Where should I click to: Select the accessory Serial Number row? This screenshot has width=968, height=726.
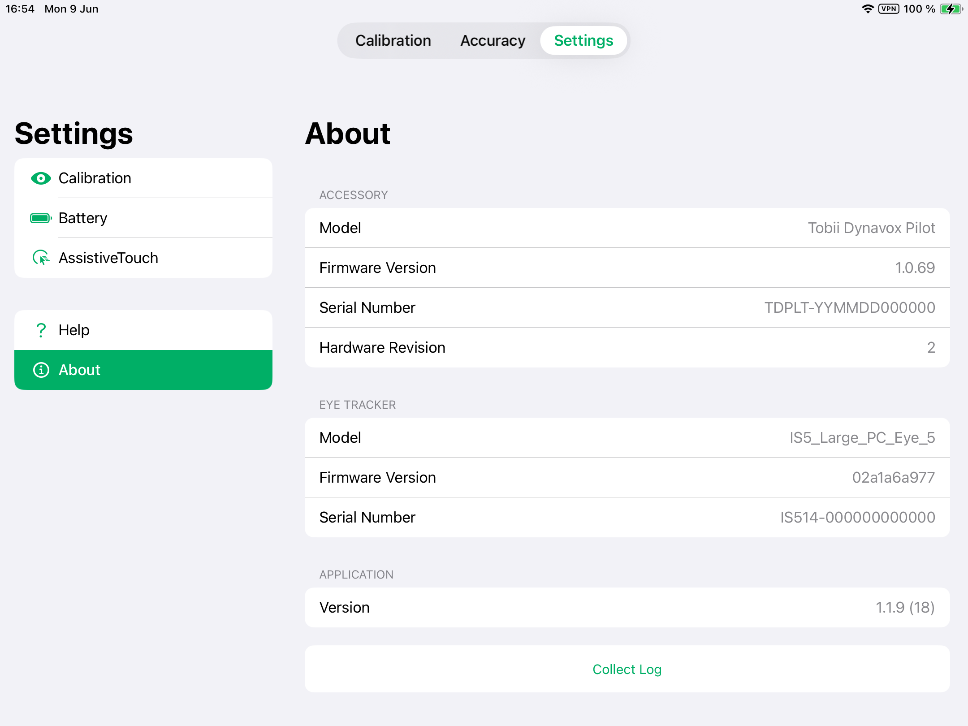point(627,308)
